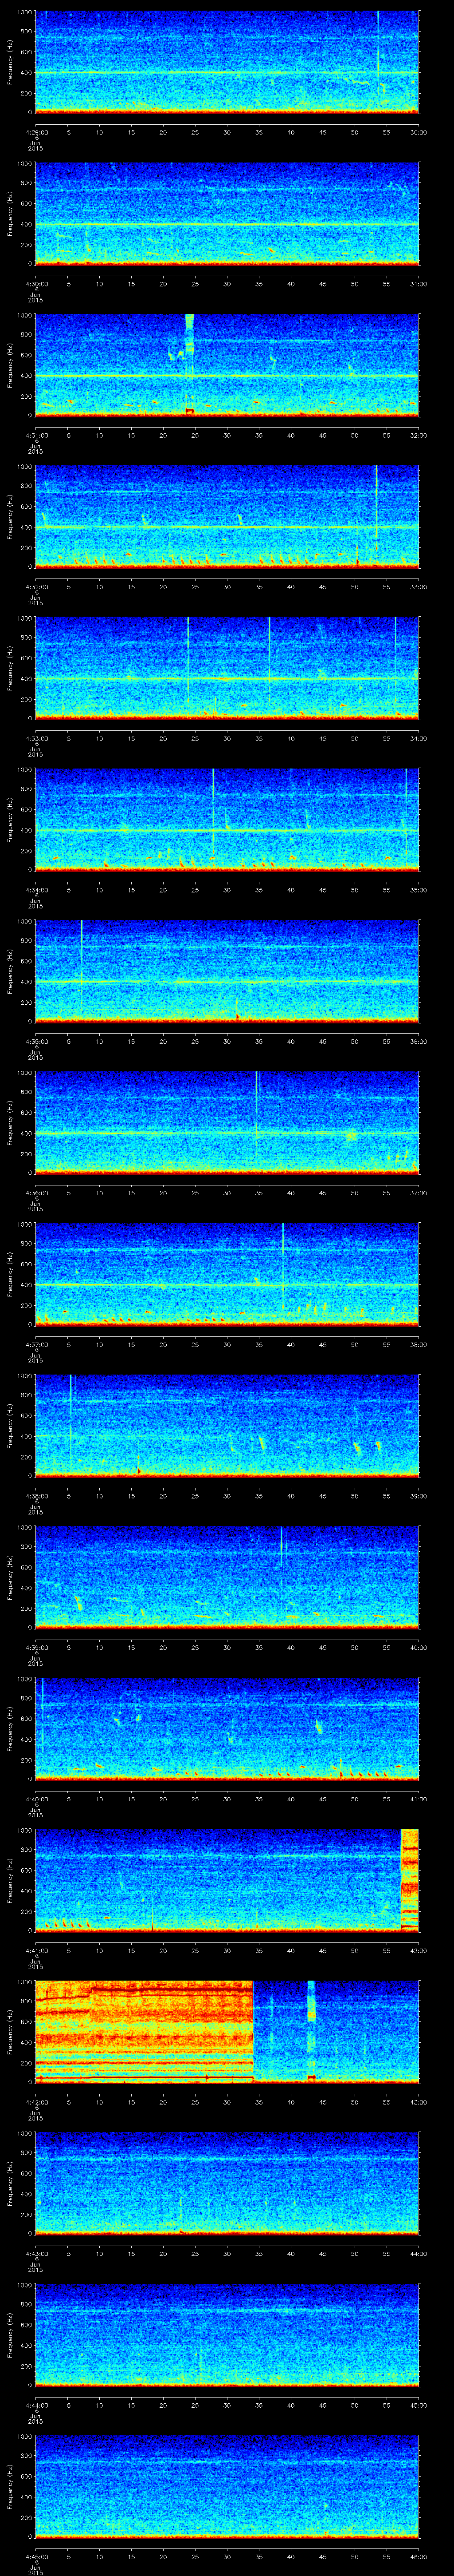Screen dimensions: 454x2576
Task: Click the spectrogram panel starting at 4:40:00
Action: point(227,1728)
